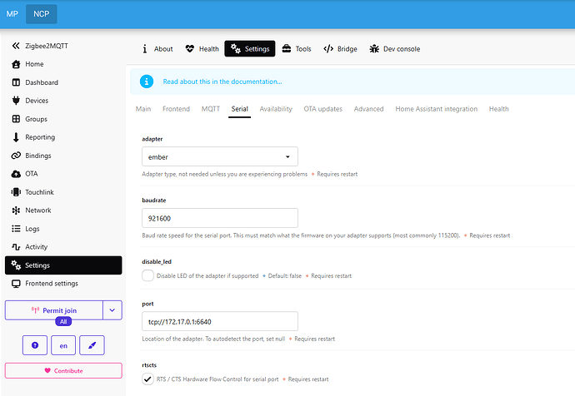Click the Groups grid icon
The height and width of the screenshot is (396, 575).
point(16,119)
